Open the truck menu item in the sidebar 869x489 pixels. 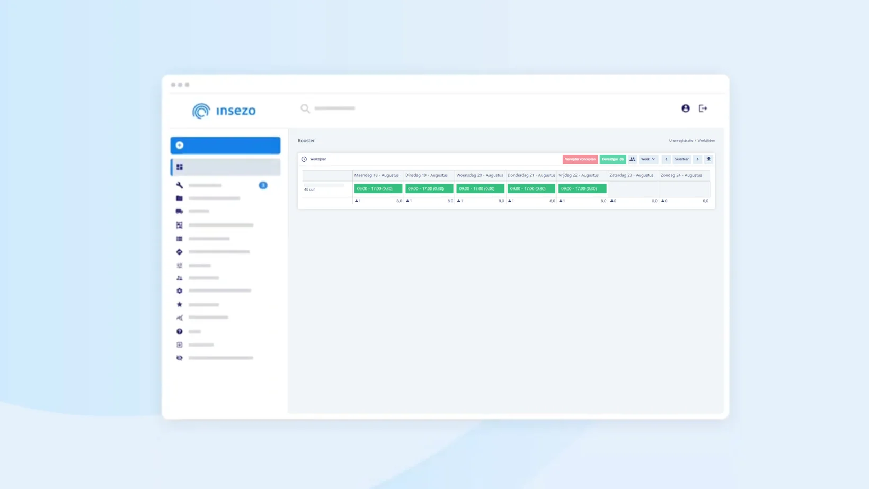click(x=180, y=211)
